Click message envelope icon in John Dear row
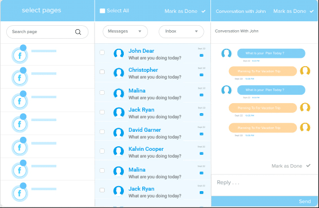Screen dimensions: 319x208 pyautogui.click(x=201, y=56)
